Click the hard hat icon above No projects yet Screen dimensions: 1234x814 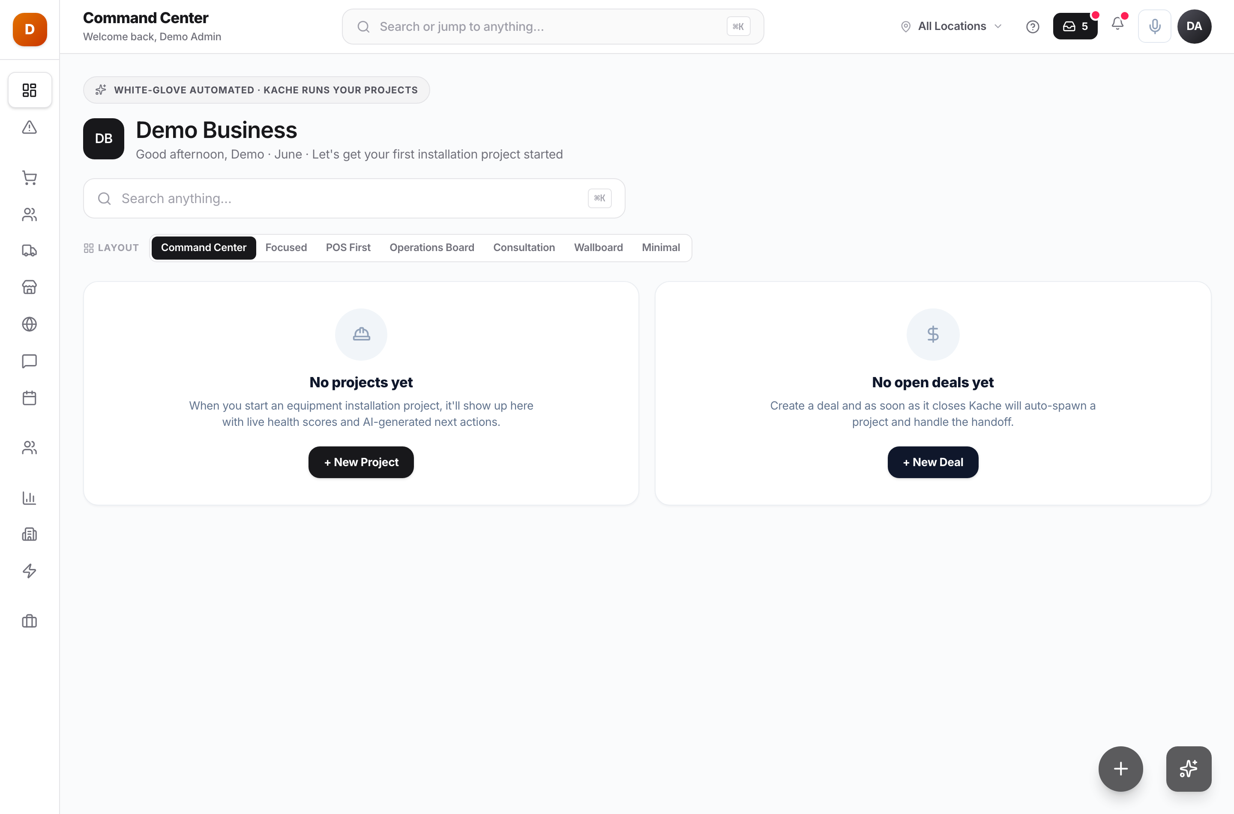pyautogui.click(x=361, y=334)
